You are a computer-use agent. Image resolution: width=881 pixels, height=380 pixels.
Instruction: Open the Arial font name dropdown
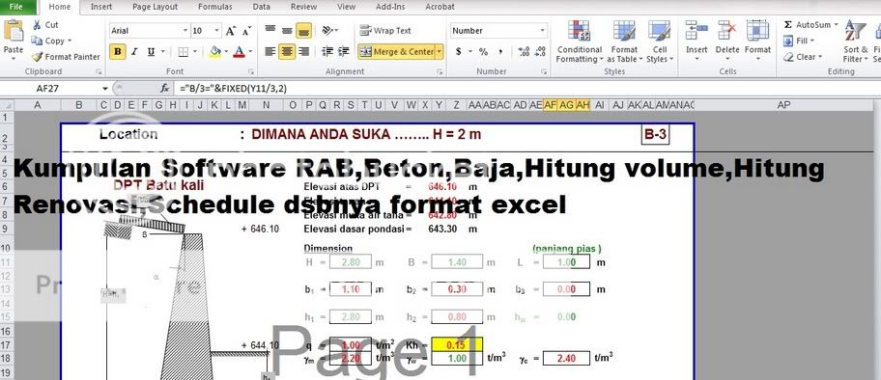click(x=185, y=31)
